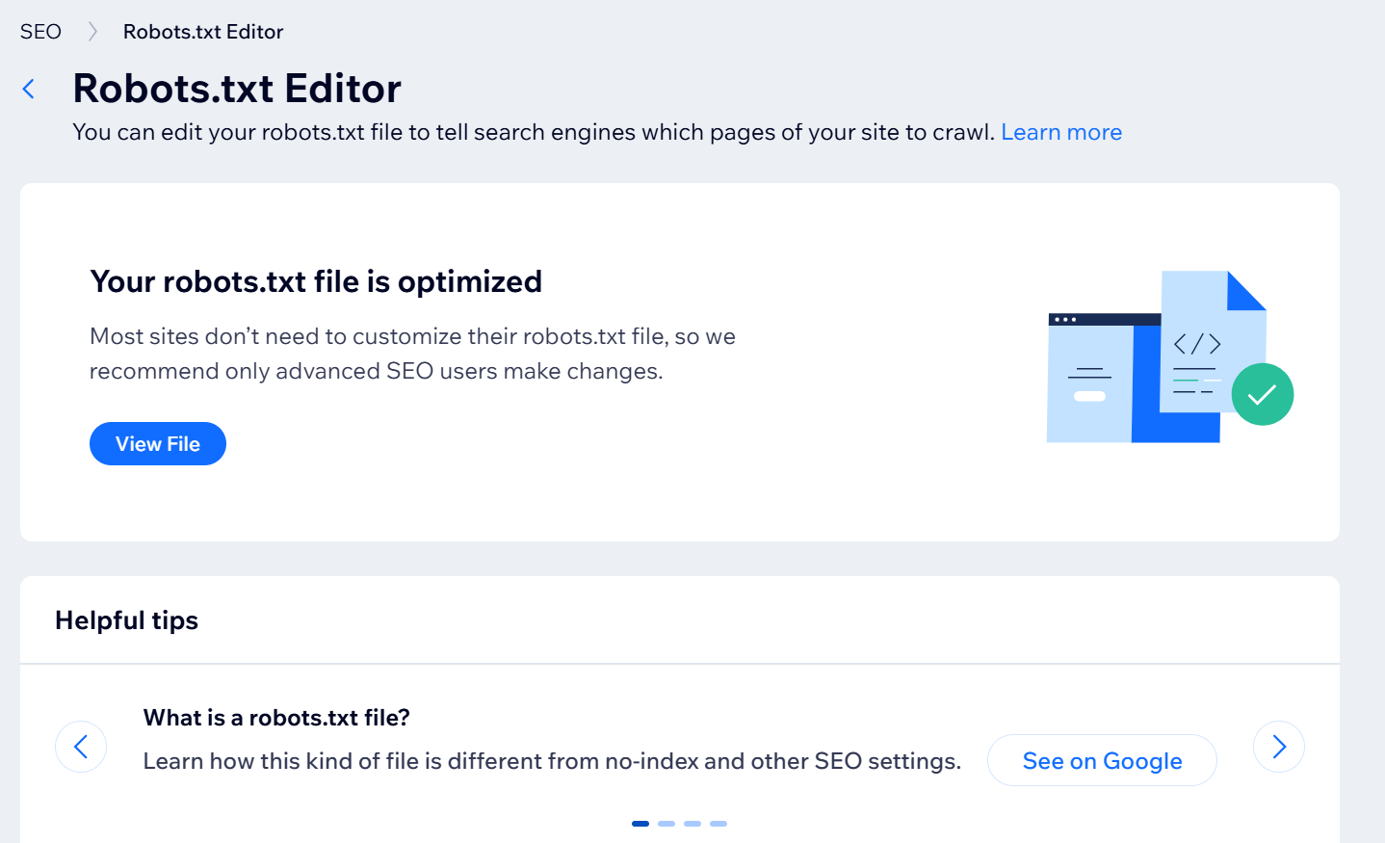
Task: Open the Learn more link
Action: coord(1060,132)
